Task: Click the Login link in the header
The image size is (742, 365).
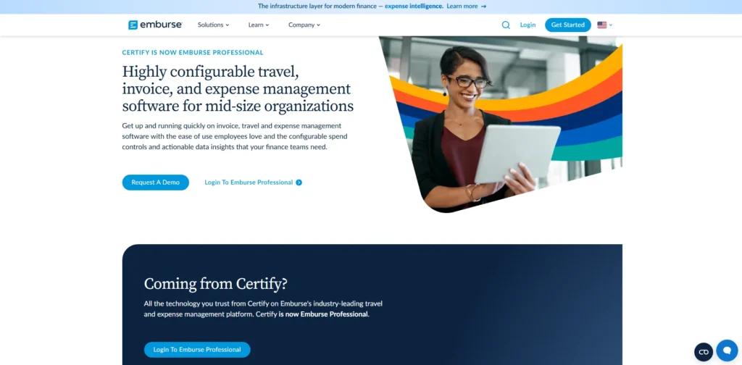Action: pos(528,25)
